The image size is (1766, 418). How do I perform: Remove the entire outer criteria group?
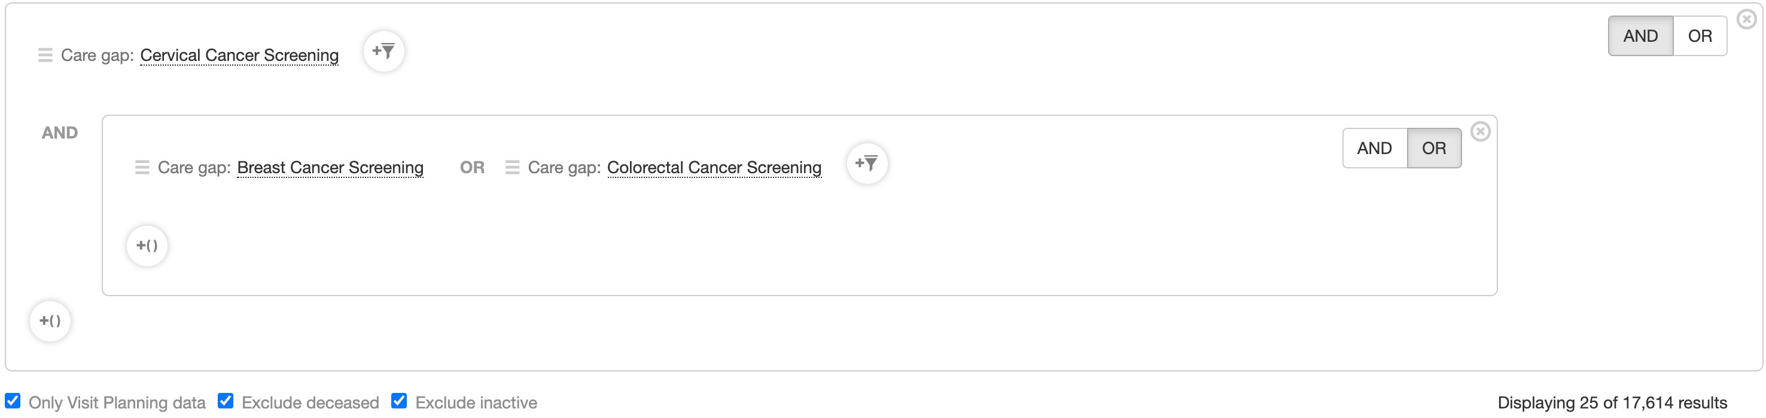point(1746,19)
